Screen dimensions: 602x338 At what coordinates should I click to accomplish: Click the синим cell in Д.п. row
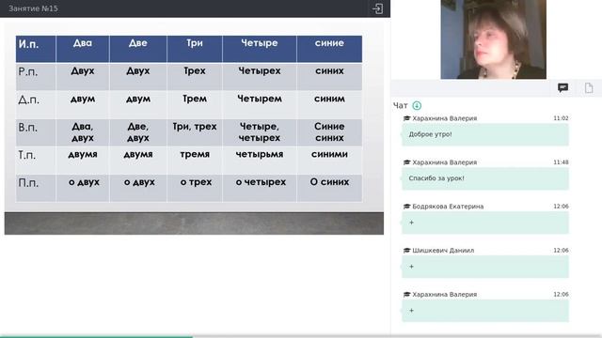pos(329,104)
